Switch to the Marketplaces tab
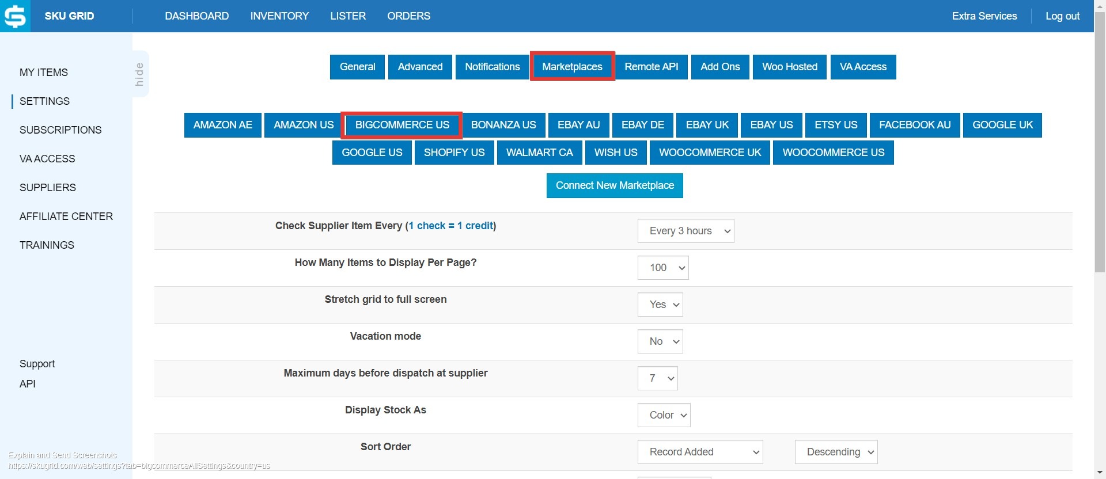The image size is (1106, 479). pos(572,67)
